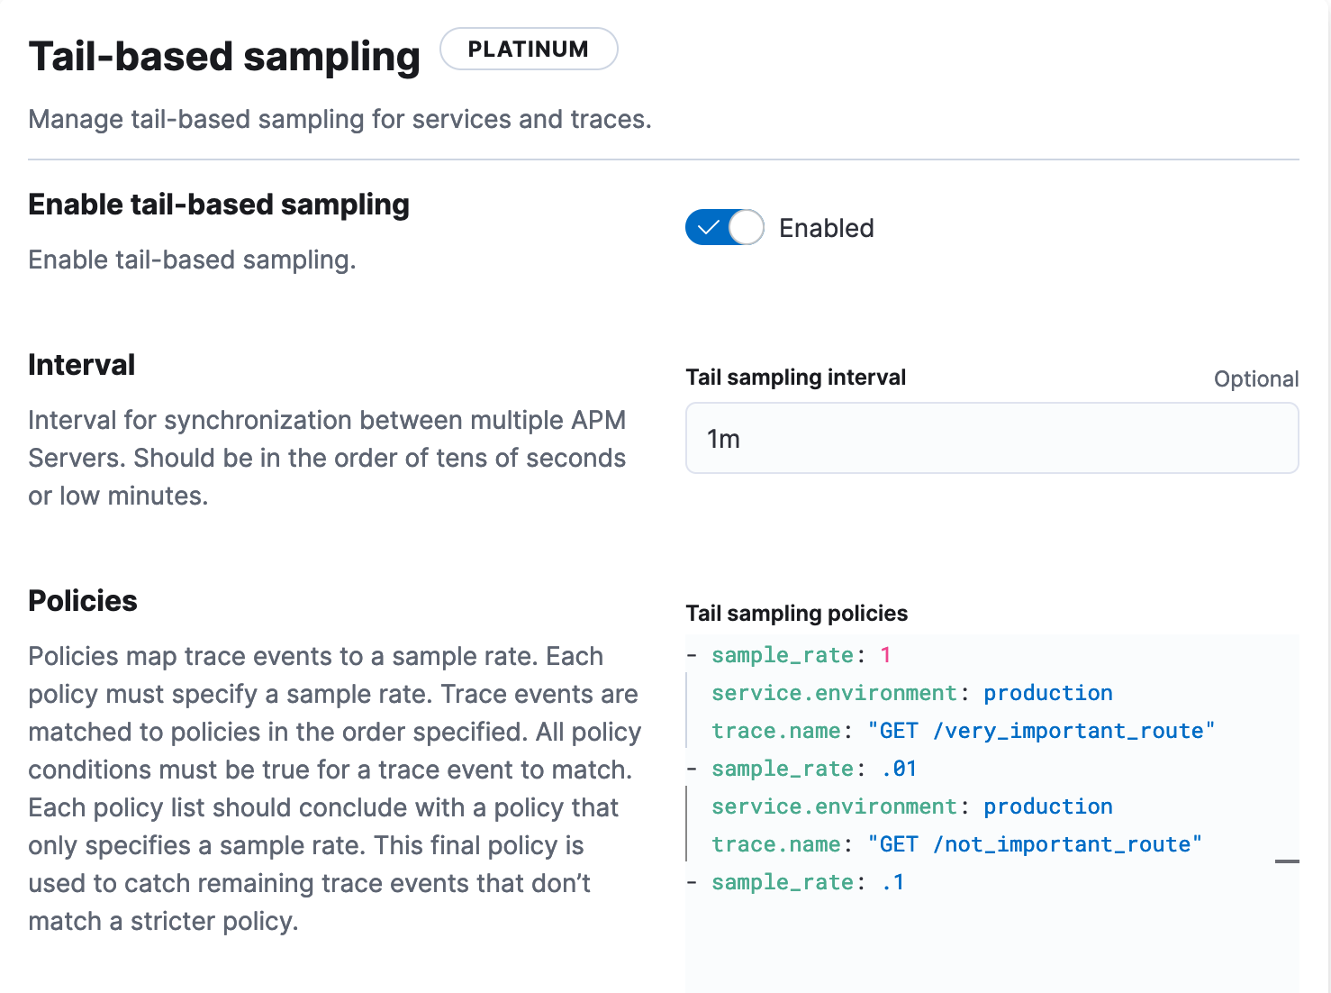The height and width of the screenshot is (993, 1331).
Task: Click the blue .01 sample rate value
Action: coord(899,769)
